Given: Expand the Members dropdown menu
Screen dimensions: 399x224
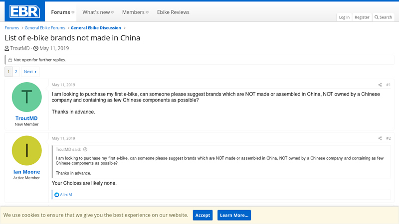Looking at the screenshot, I should 148,12.
